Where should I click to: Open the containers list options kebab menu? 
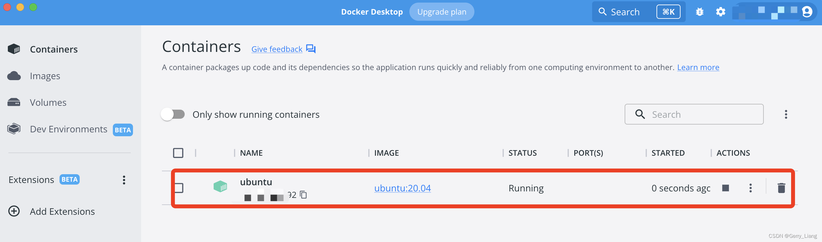pos(786,115)
